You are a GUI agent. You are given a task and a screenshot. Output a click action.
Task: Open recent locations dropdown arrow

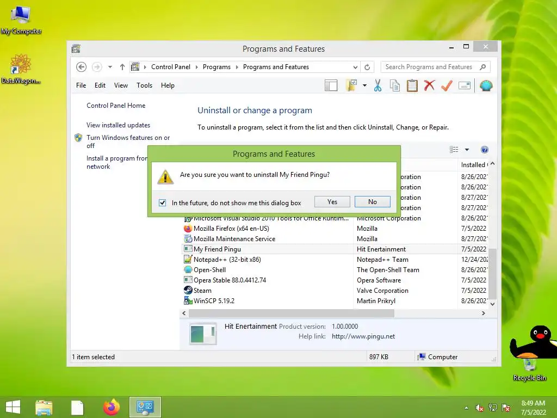(110, 67)
